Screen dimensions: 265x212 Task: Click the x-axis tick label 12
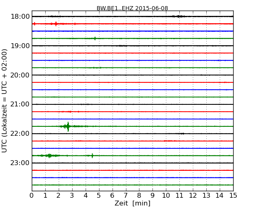pyautogui.click(x=193, y=196)
